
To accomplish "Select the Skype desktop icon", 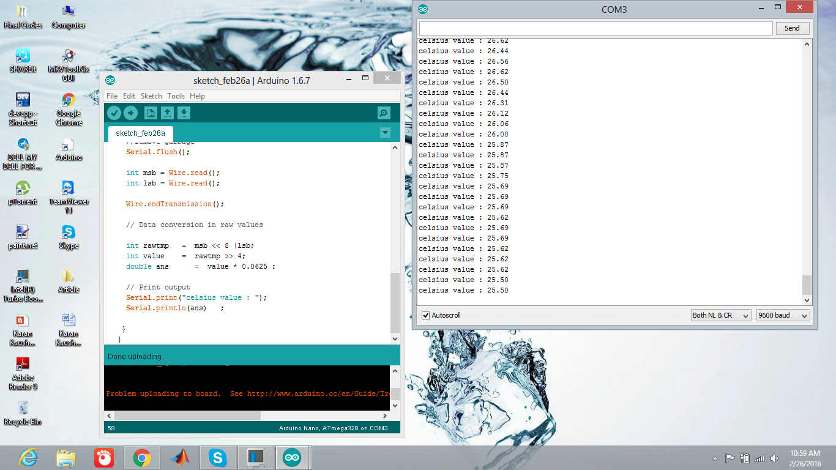I will coord(69,237).
